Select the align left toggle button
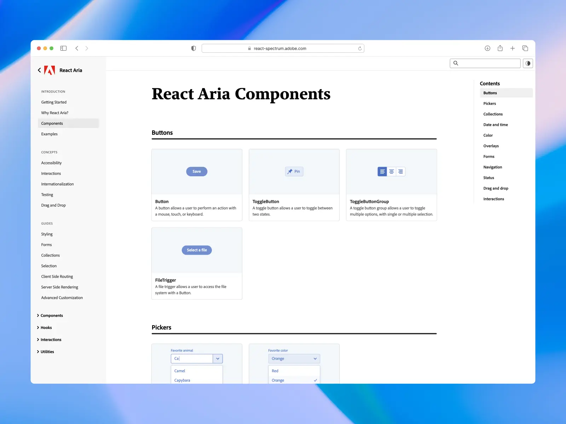 (382, 171)
